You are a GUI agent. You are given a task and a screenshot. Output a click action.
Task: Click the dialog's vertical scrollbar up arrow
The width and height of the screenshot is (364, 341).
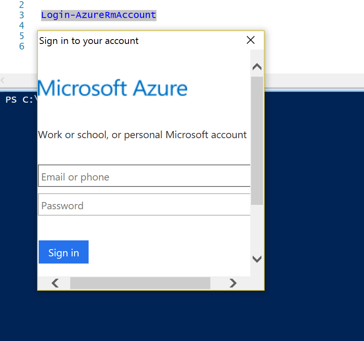257,67
